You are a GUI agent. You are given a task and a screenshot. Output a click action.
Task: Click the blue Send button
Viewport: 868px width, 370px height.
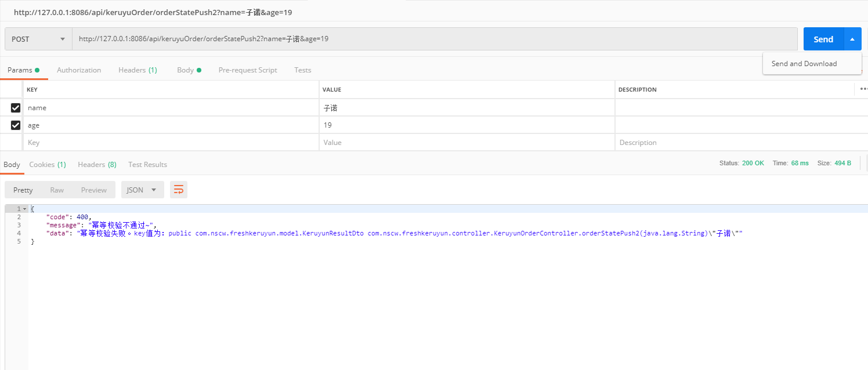(823, 39)
